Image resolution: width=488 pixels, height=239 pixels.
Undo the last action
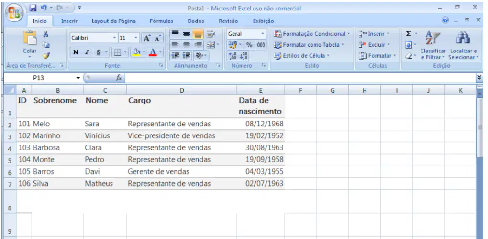[x=44, y=8]
